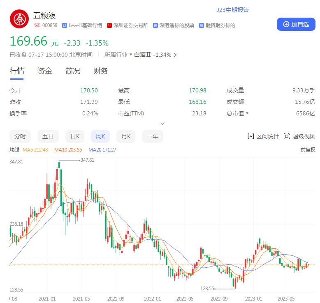Click the 通 深港通标的股票 badge icon

[x=155, y=25]
